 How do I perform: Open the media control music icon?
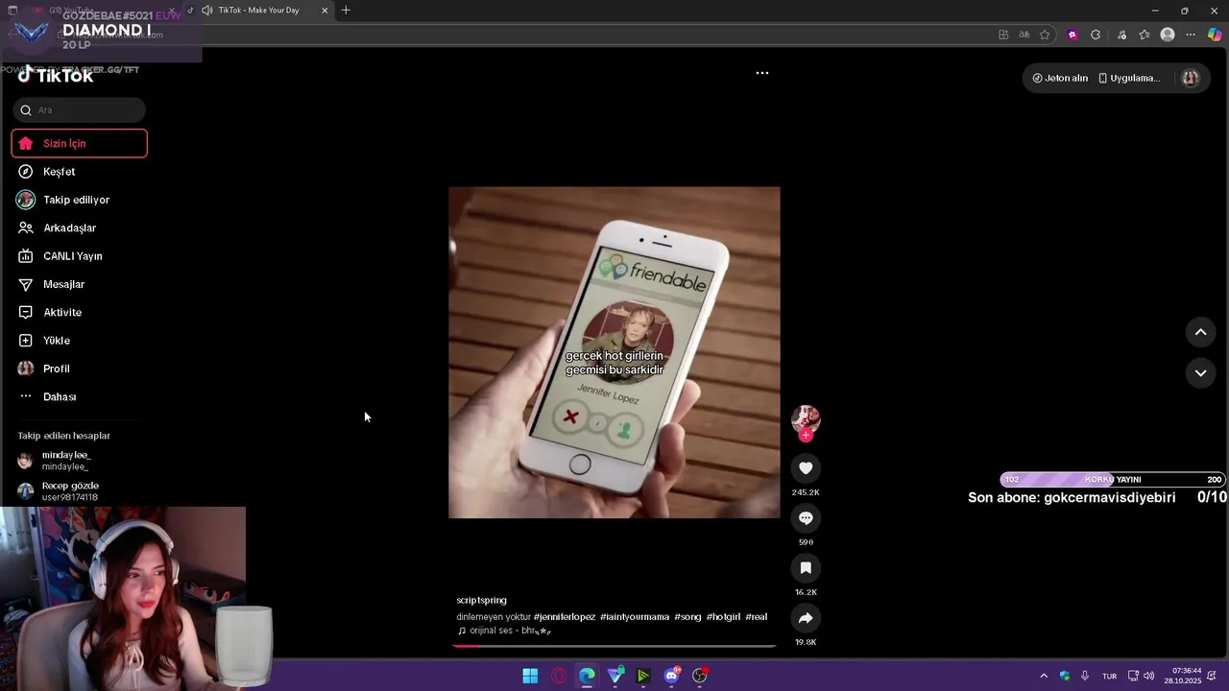1121,35
